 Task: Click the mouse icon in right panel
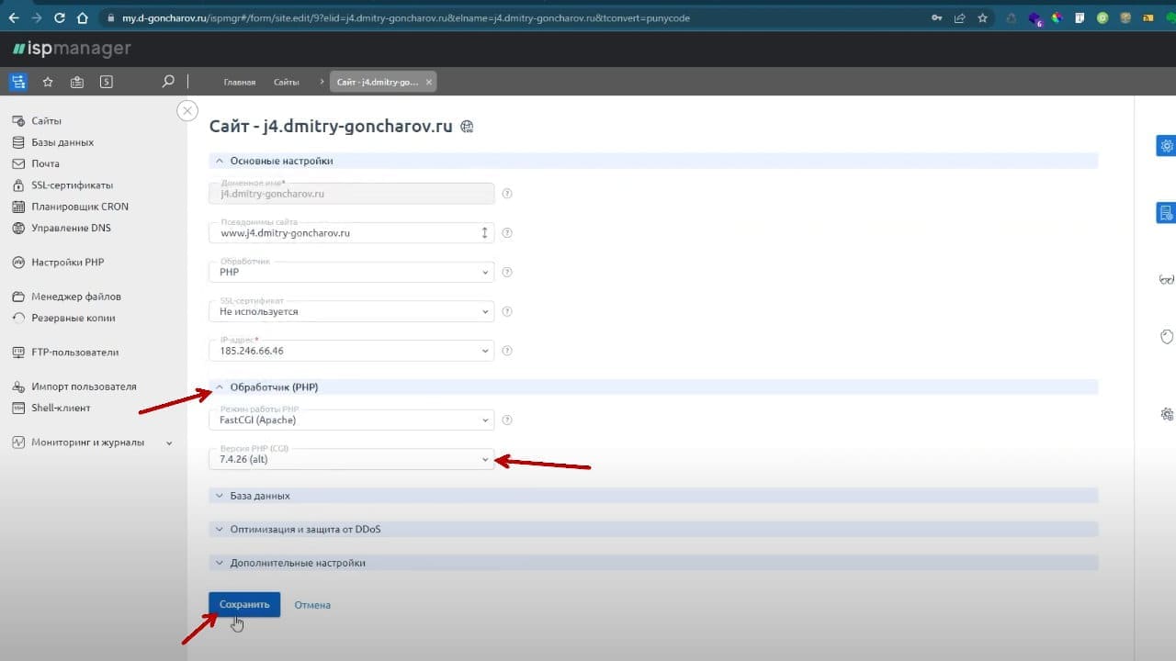(x=1167, y=337)
